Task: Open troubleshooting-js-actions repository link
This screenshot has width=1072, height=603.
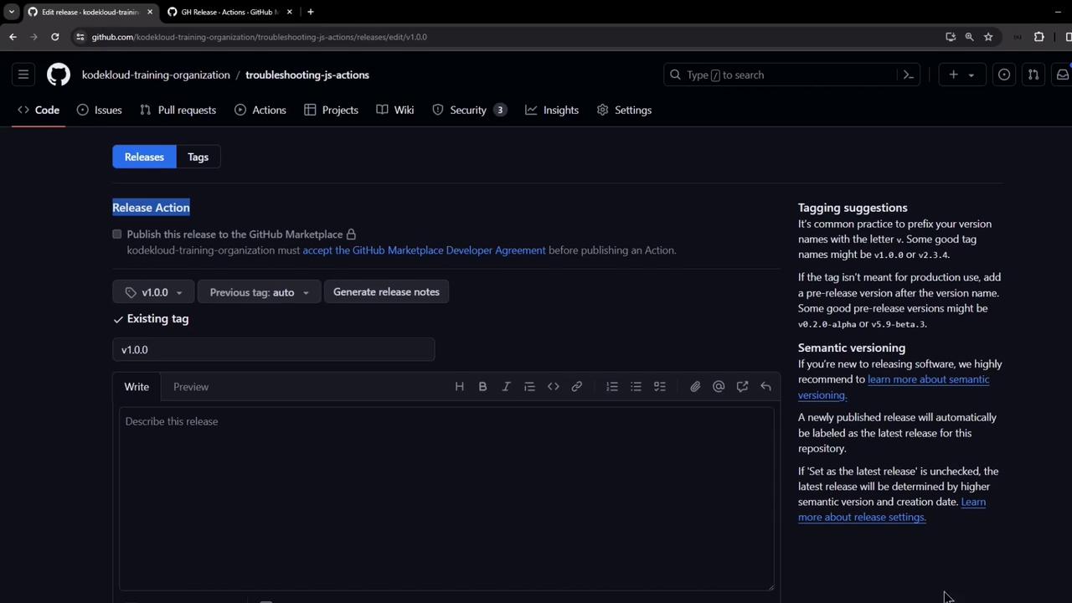Action: (307, 75)
